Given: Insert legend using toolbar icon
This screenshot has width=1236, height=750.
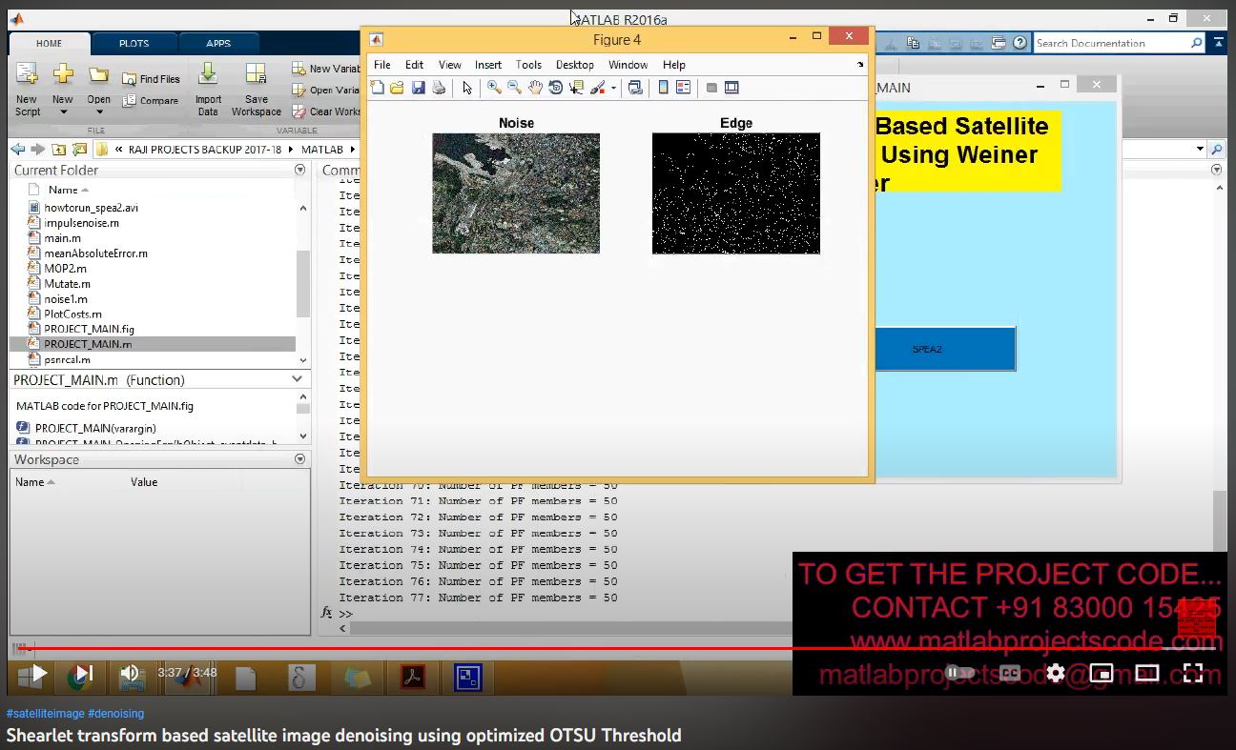Looking at the screenshot, I should [683, 88].
